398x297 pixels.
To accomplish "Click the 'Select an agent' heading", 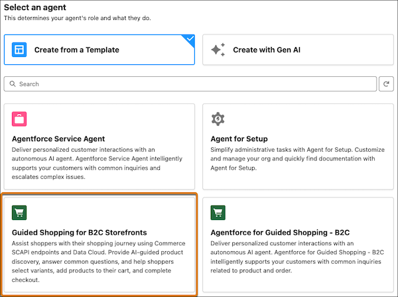I will tap(35, 7).
